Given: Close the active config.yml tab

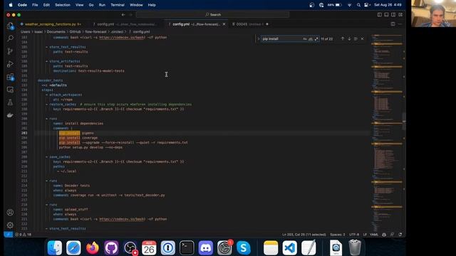Looking at the screenshot, I should [224, 24].
